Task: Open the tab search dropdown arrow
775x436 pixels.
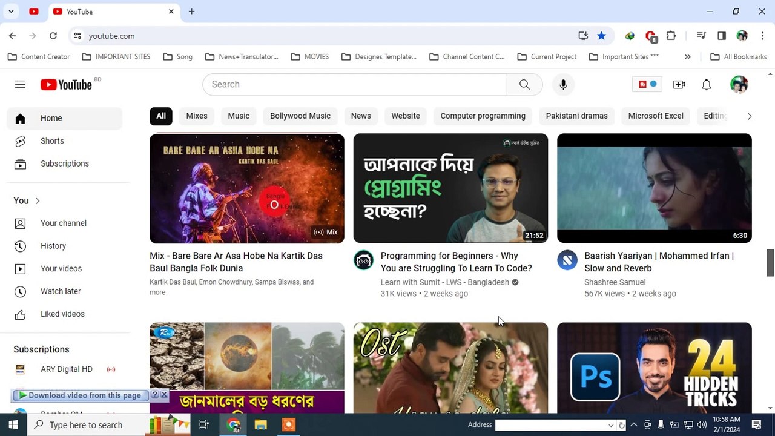Action: (11, 12)
